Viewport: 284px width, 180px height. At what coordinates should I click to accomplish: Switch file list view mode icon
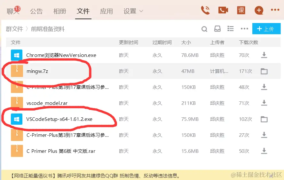click(230, 28)
